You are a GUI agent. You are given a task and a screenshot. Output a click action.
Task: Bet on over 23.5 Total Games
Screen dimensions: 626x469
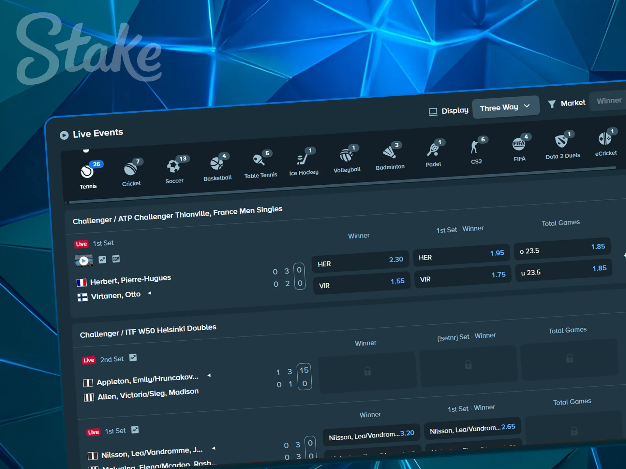pos(562,249)
